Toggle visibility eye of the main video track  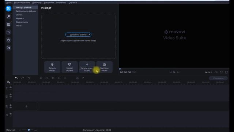click(x=11, y=105)
